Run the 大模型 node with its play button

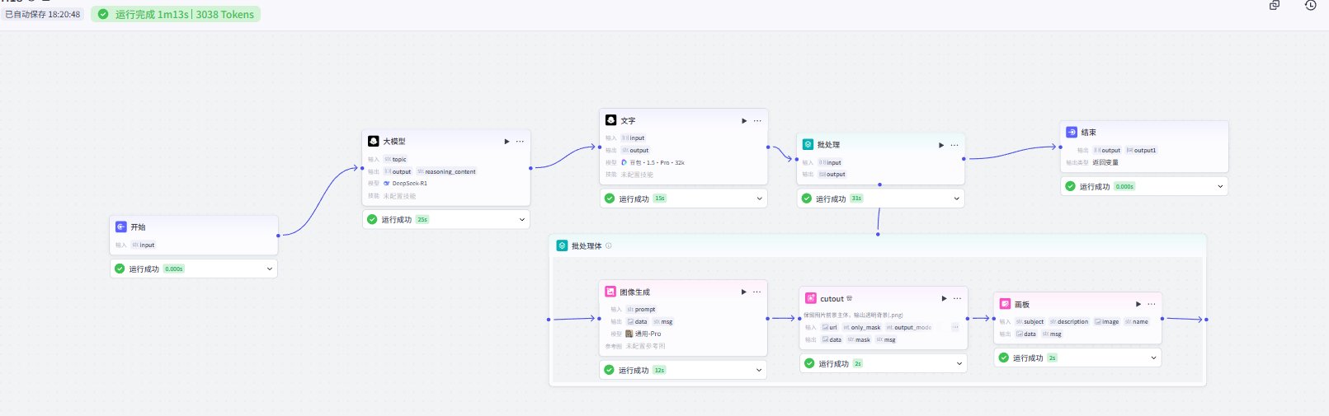click(x=507, y=142)
